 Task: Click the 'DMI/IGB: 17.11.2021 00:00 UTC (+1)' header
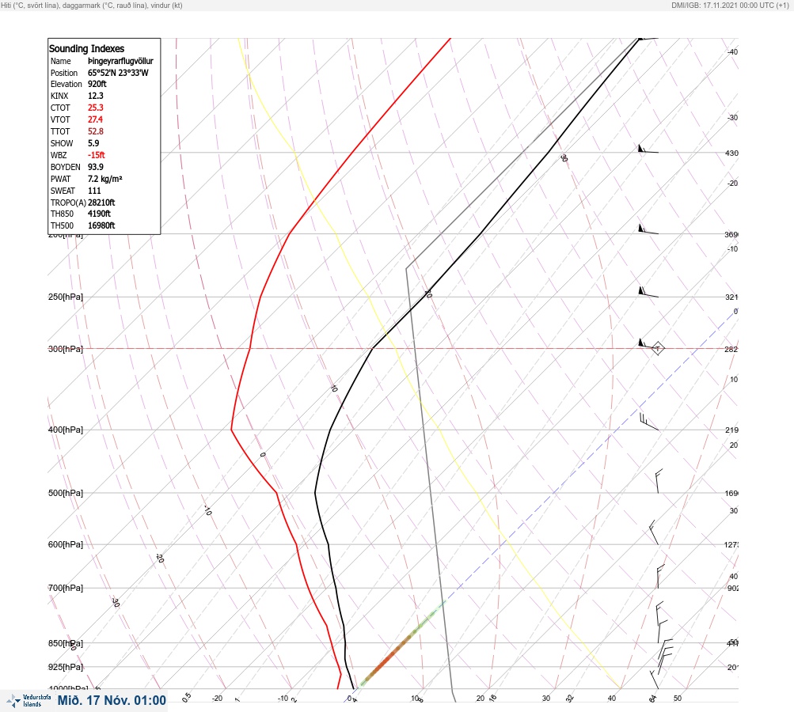pyautogui.click(x=730, y=5)
